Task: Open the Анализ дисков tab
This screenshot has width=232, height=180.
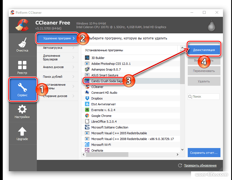Action: 57,67
